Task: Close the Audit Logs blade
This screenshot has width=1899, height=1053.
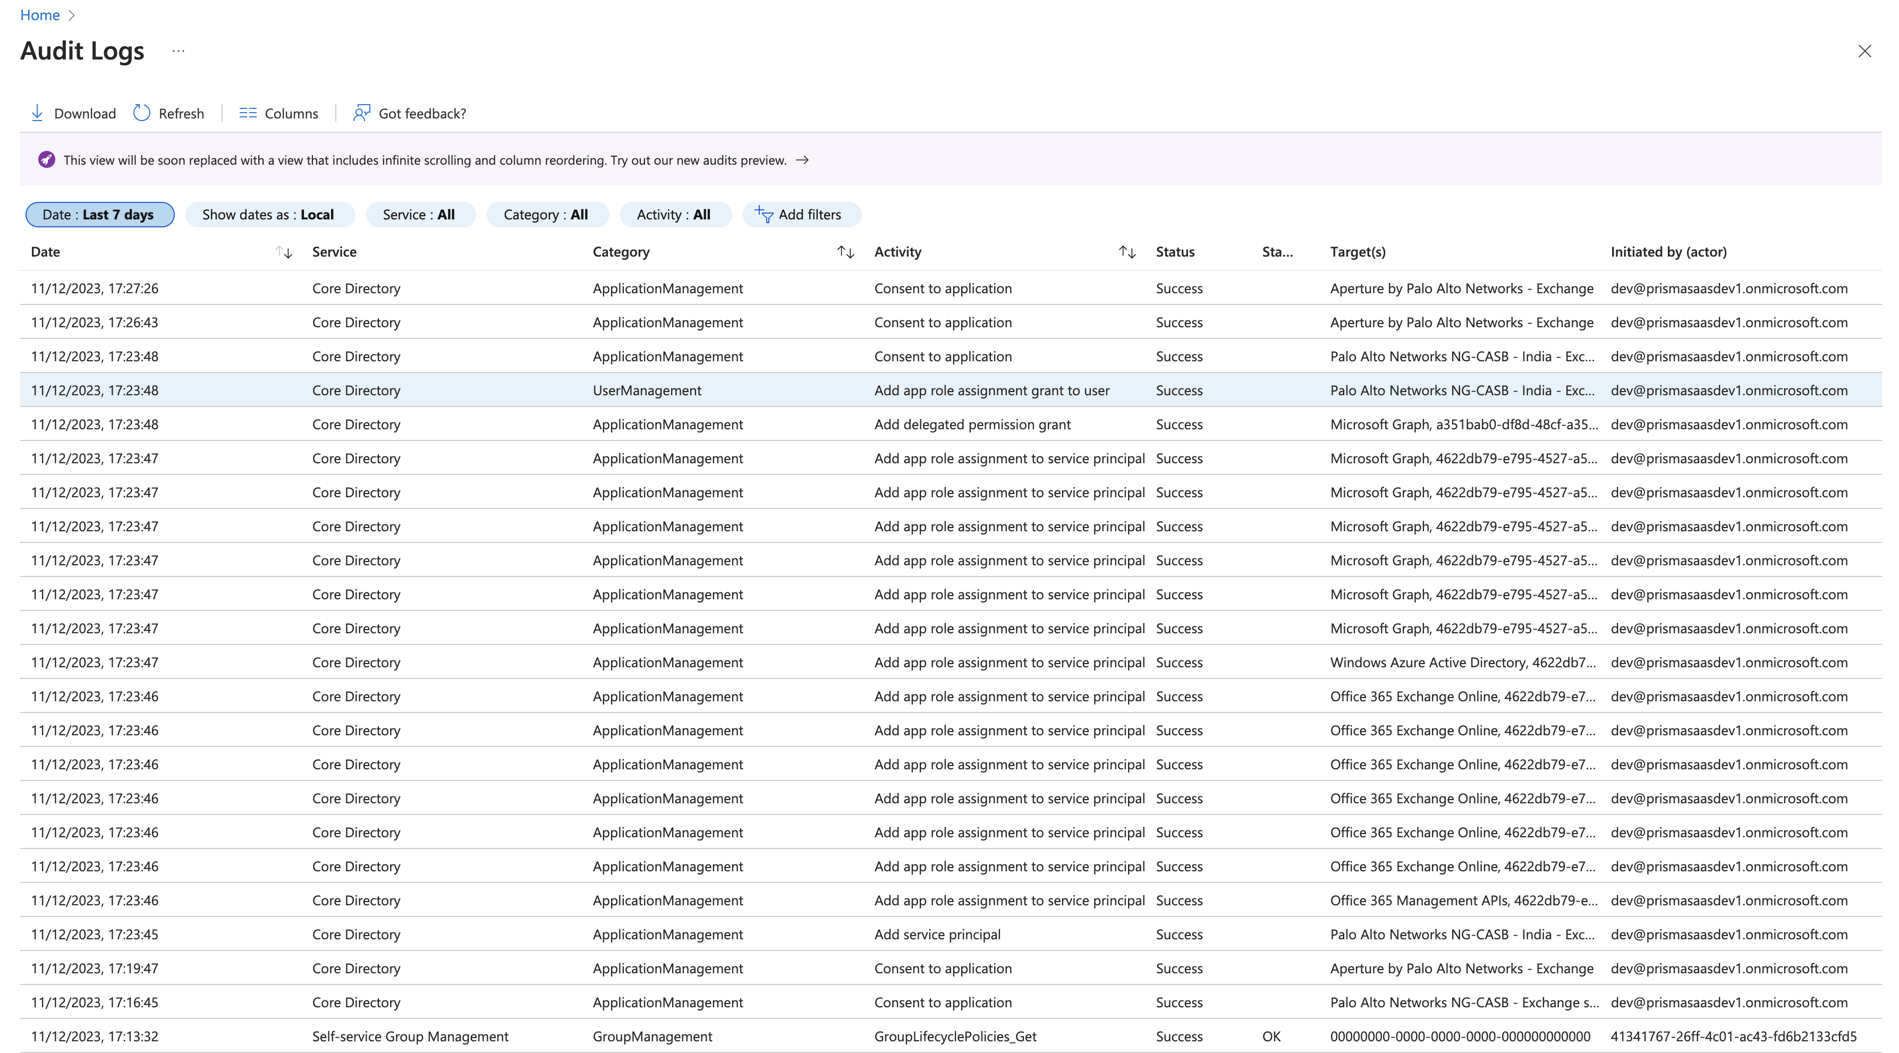Action: 1864,51
